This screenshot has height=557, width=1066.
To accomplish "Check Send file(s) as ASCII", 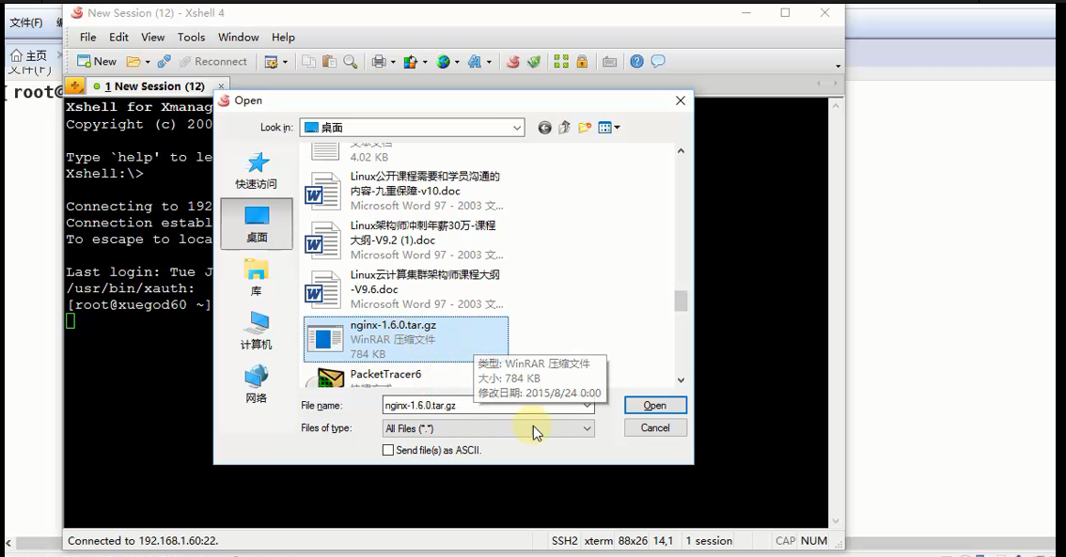I will pyautogui.click(x=388, y=450).
